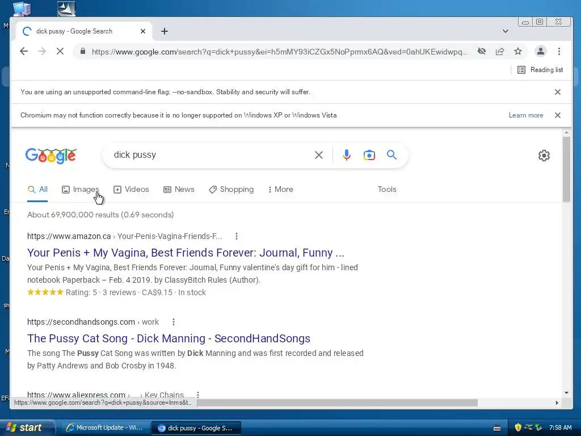Image resolution: width=581 pixels, height=436 pixels.
Task: Click horizontal scrollbar right arrow
Action: coord(557,403)
